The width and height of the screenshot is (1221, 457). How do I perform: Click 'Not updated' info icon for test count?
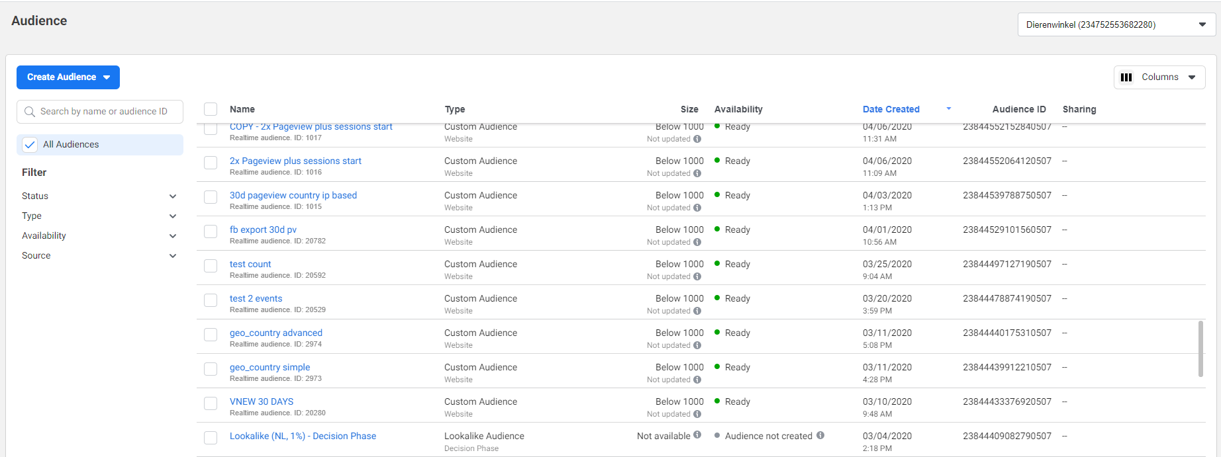[697, 276]
